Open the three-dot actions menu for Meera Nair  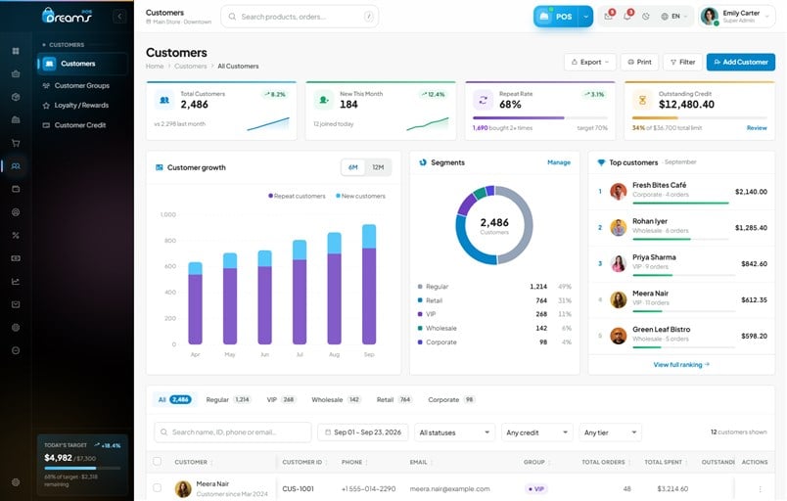[x=760, y=488]
